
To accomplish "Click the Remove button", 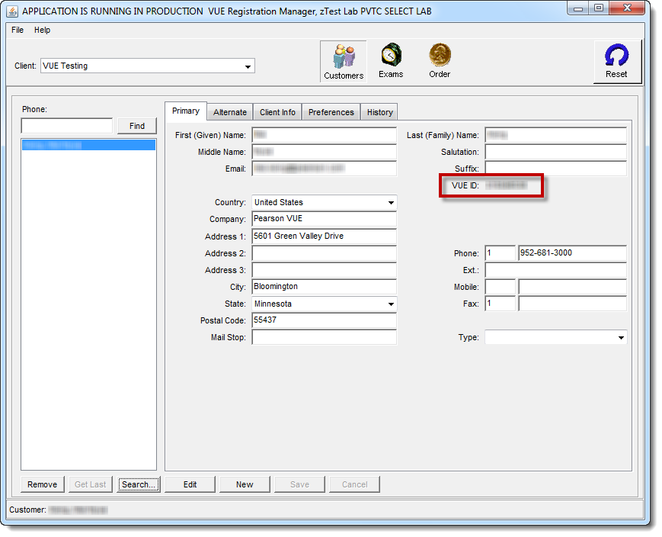I will pyautogui.click(x=42, y=484).
